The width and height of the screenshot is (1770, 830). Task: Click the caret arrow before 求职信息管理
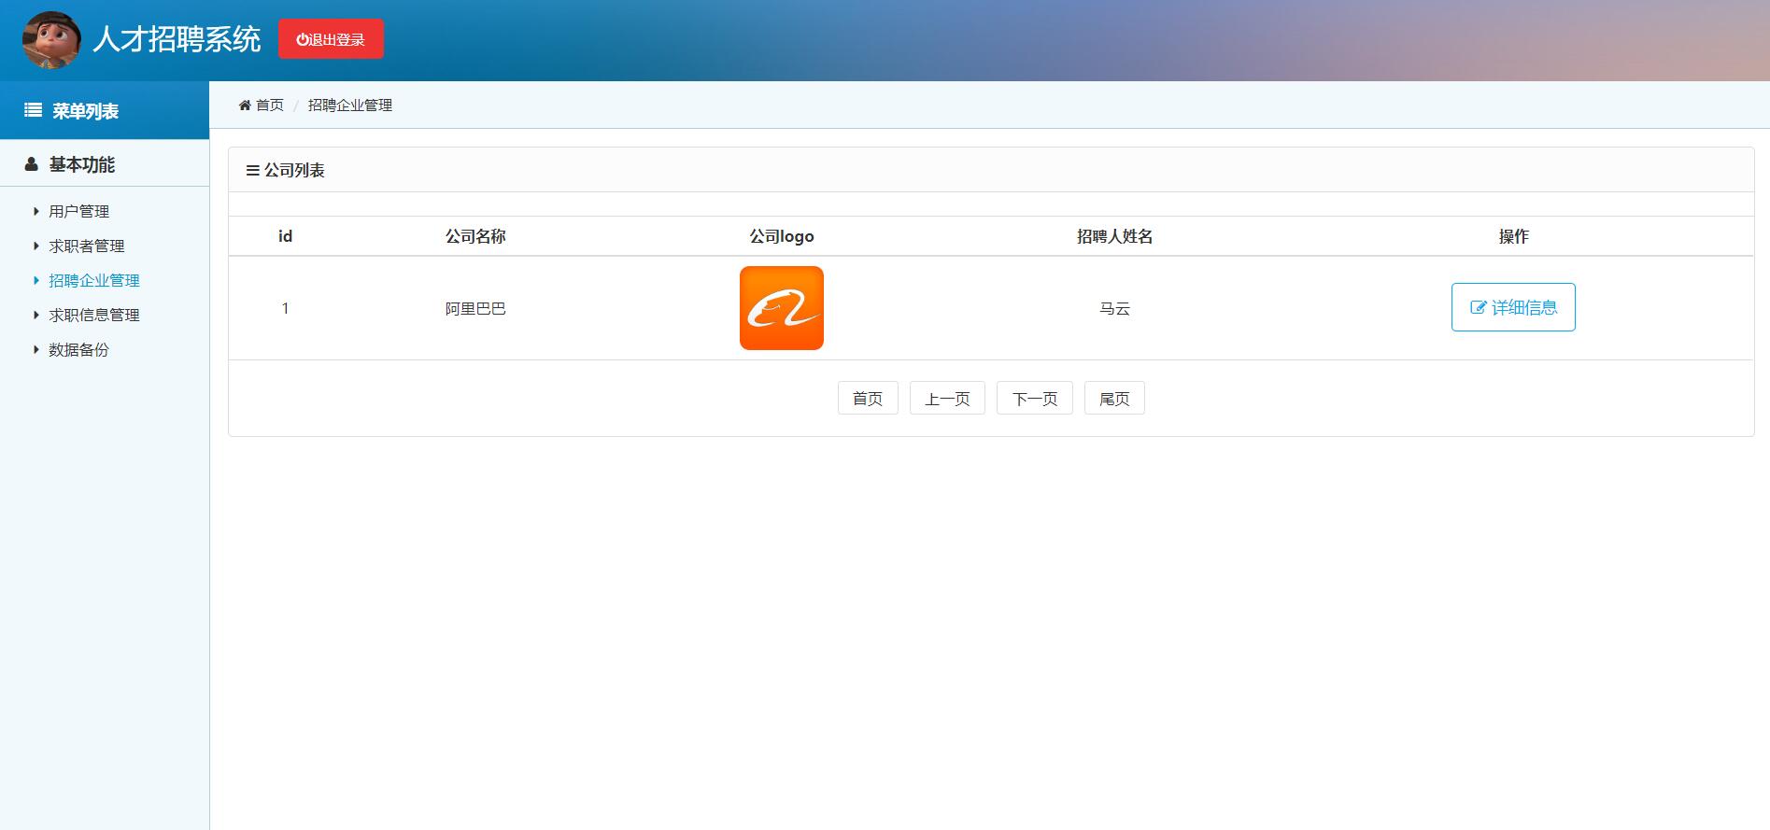[36, 316]
